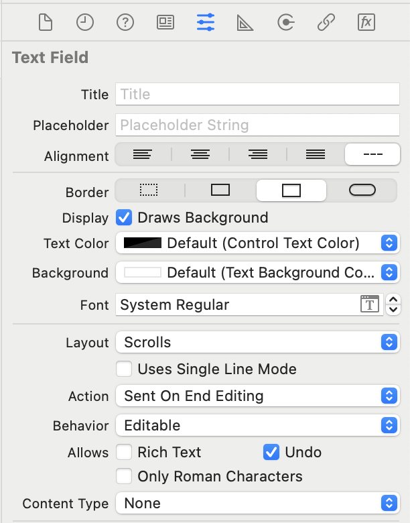The width and height of the screenshot is (410, 523).
Task: Open the Bindings inspector link icon
Action: click(x=326, y=23)
